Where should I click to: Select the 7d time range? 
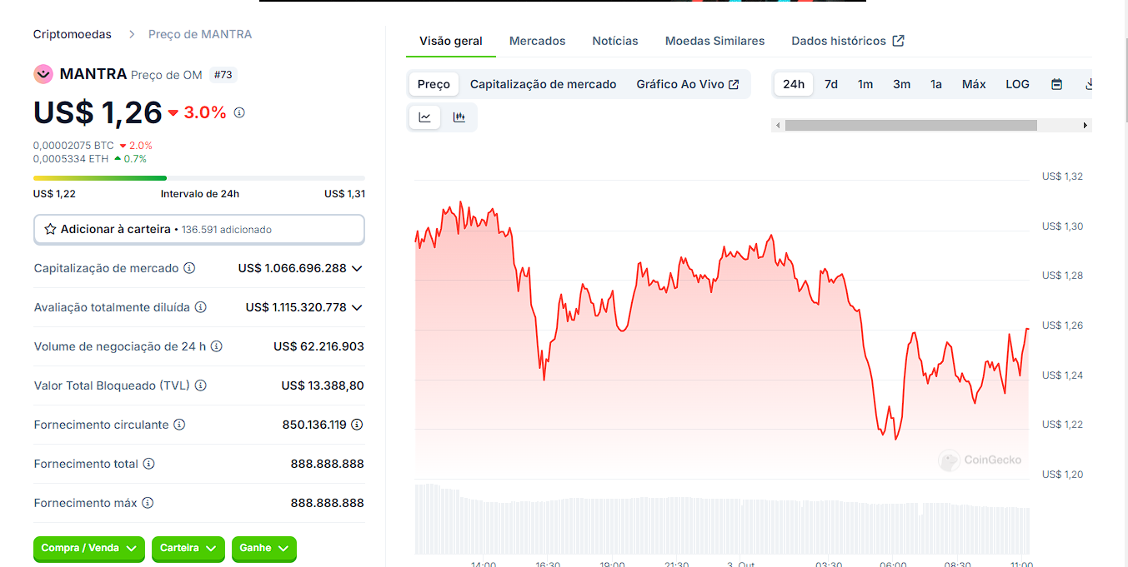coord(830,84)
